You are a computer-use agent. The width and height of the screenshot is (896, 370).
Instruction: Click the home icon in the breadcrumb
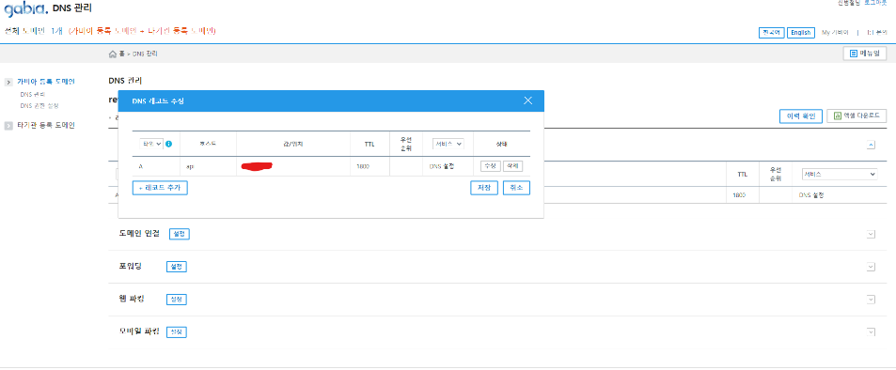(113, 54)
